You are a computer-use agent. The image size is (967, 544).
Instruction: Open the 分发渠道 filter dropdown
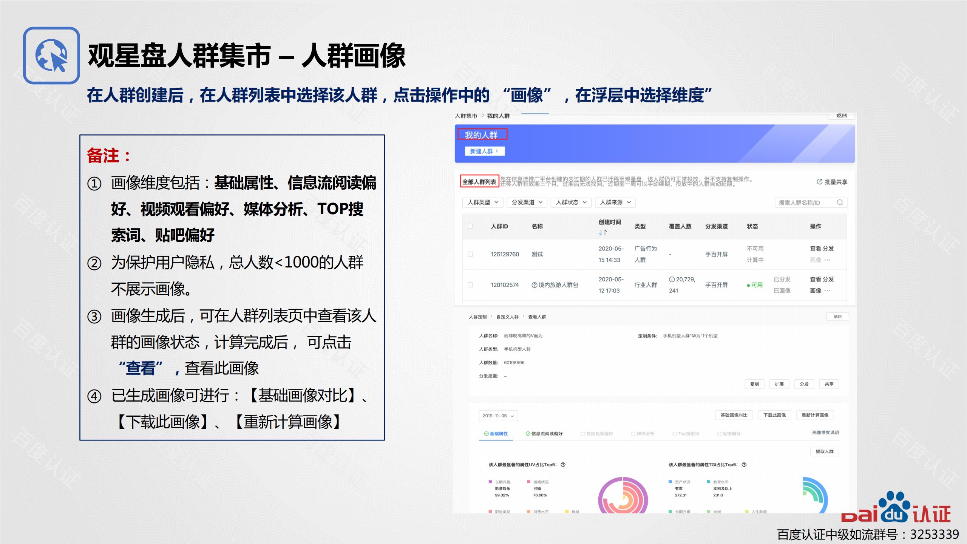(x=527, y=202)
